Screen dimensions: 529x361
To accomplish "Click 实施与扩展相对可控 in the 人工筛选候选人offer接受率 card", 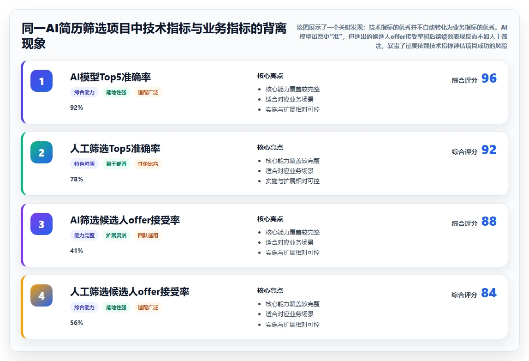I will [292, 325].
